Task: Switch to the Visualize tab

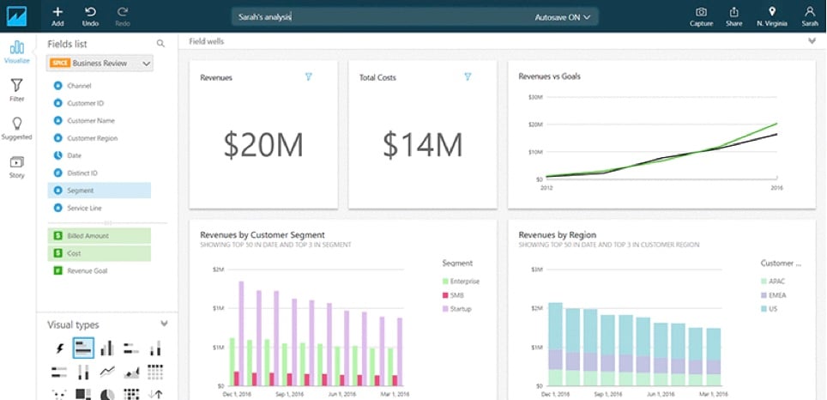Action: (x=16, y=49)
